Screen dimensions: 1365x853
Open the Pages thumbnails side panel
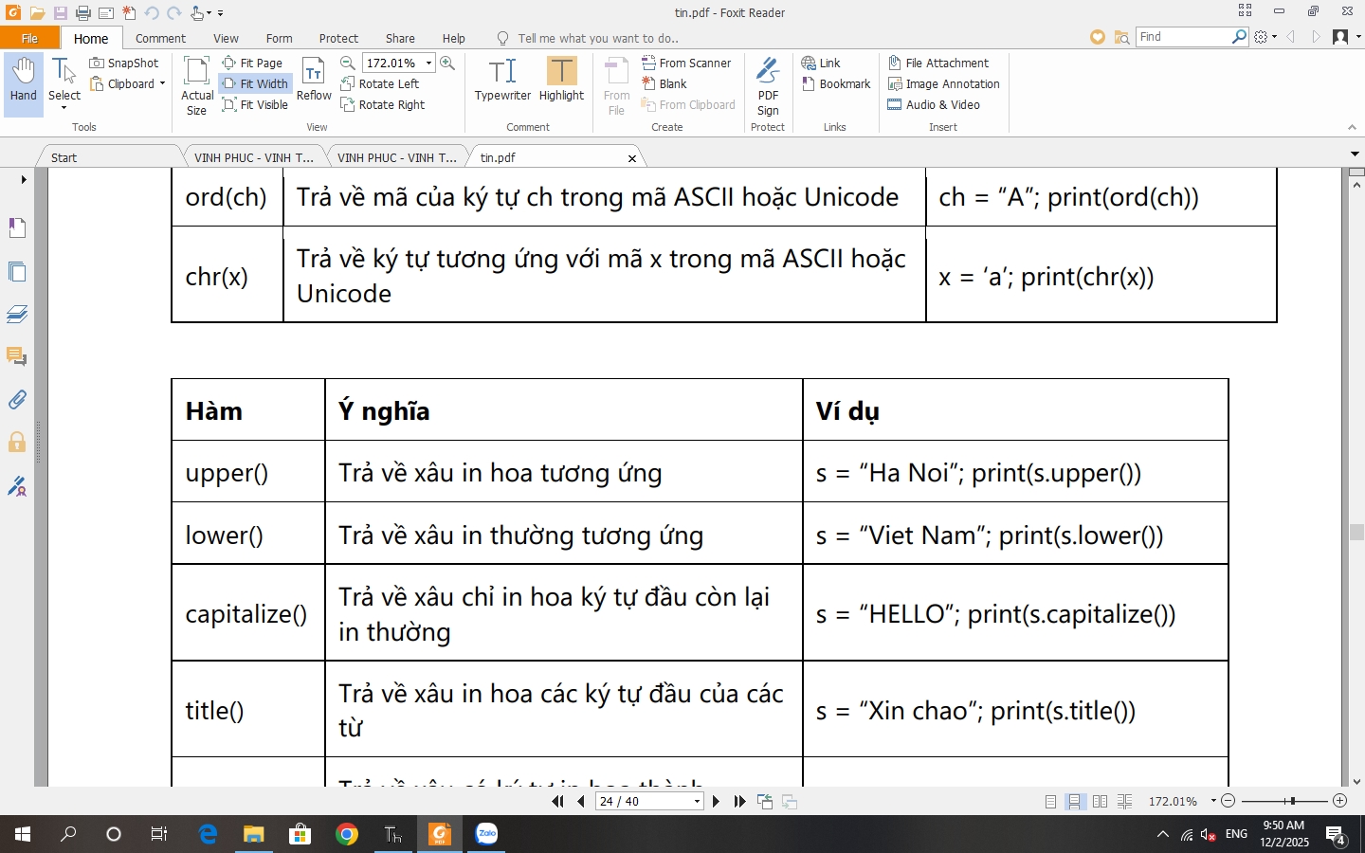(17, 271)
